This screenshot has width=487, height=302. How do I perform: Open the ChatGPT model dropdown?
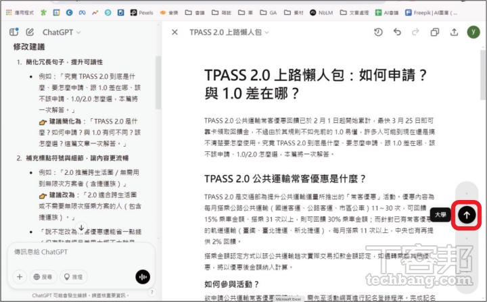click(x=62, y=32)
